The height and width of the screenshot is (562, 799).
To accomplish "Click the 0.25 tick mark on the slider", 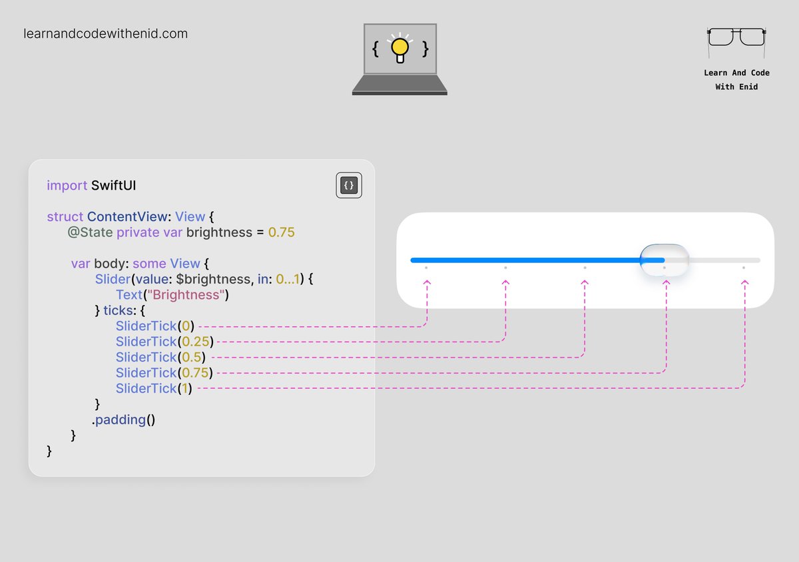I will click(x=506, y=267).
